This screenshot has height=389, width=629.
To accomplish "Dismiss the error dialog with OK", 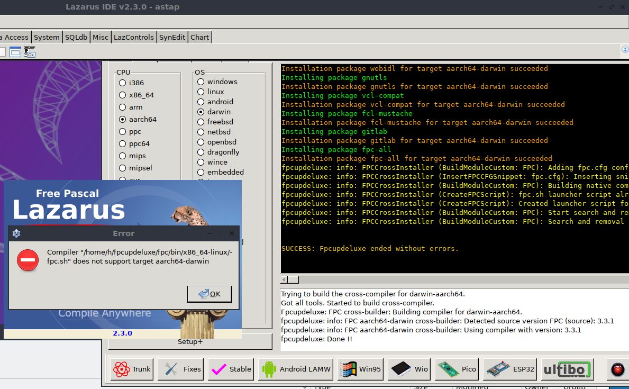I will (209, 294).
